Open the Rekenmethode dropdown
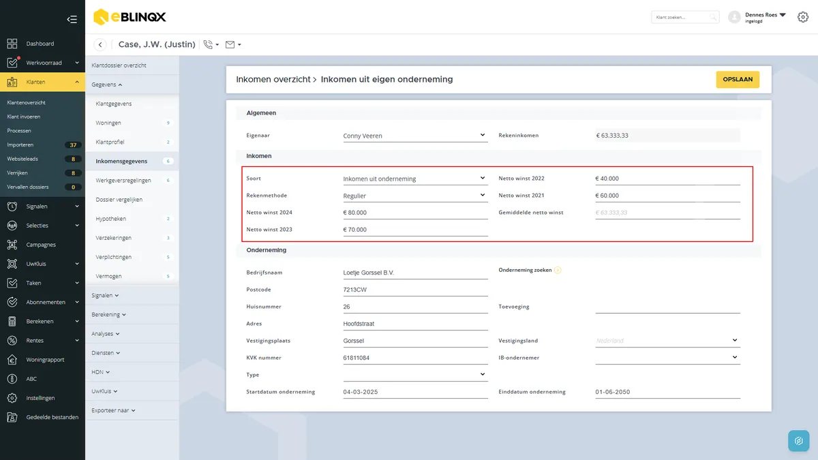 pos(415,196)
